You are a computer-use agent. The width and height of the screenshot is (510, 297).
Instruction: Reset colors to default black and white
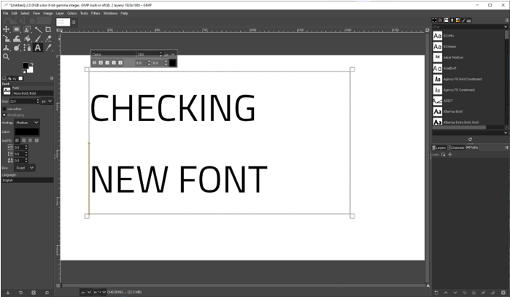[24, 72]
